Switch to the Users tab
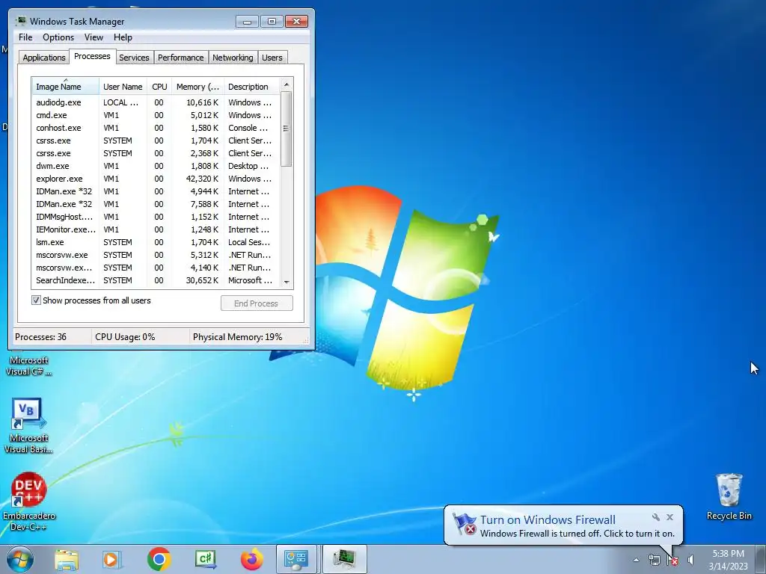Image resolution: width=766 pixels, height=574 pixels. point(272,58)
